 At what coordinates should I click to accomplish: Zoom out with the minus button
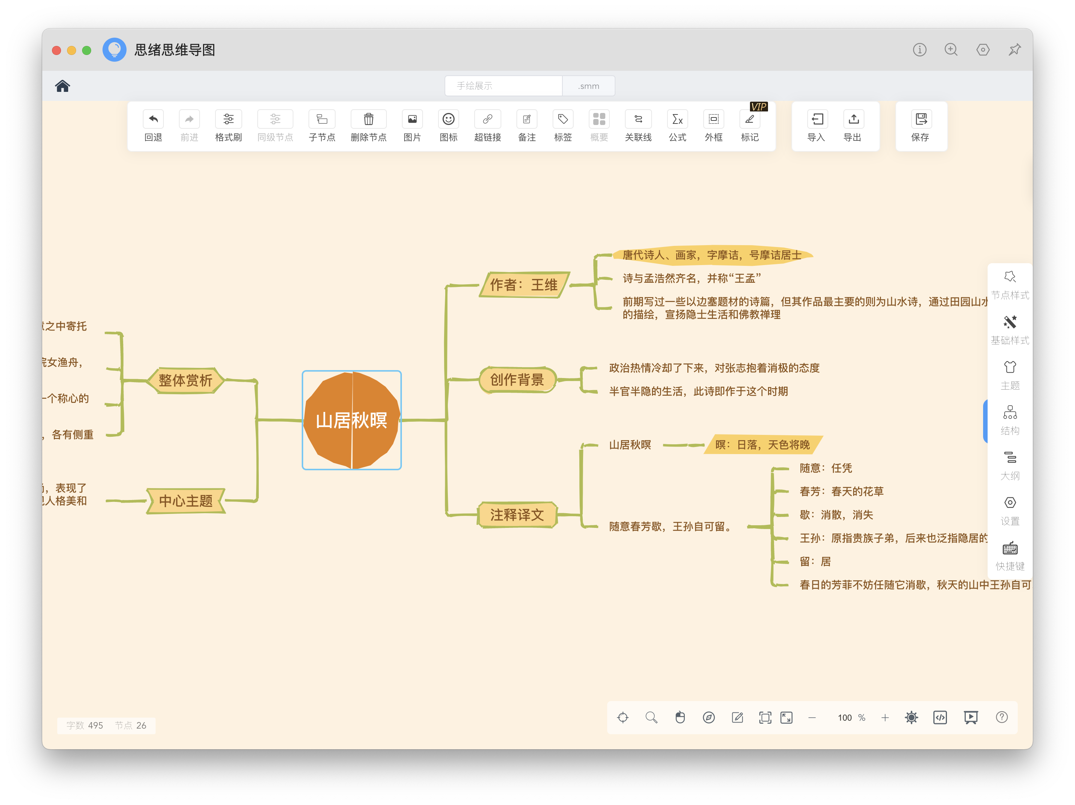coord(812,718)
